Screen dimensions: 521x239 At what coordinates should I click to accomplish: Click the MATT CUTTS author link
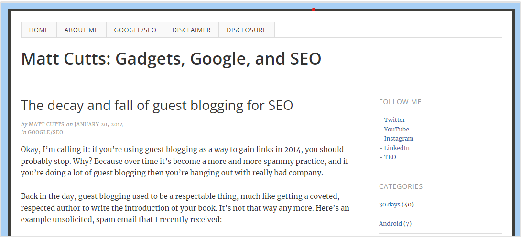tap(46, 124)
